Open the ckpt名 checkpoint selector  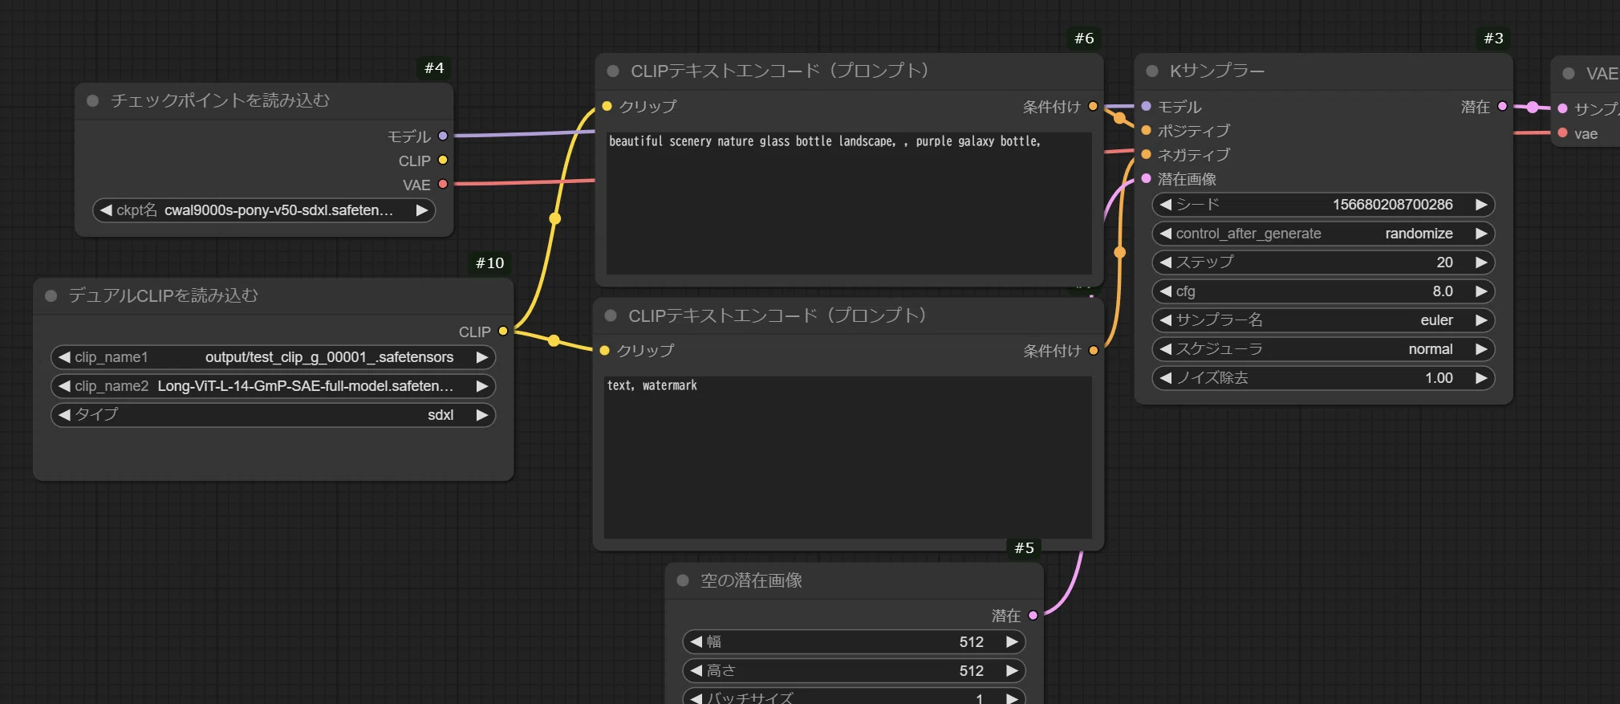tap(264, 210)
